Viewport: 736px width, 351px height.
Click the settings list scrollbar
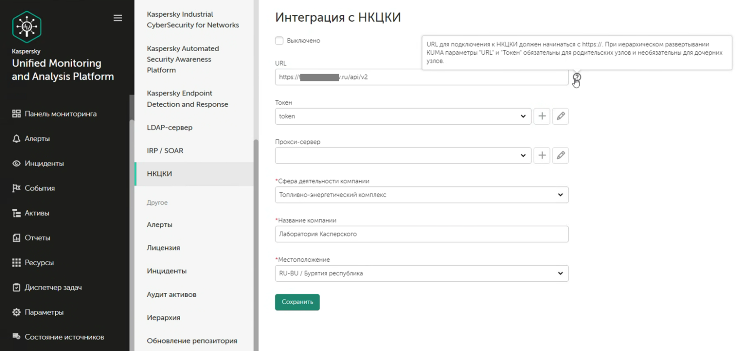[x=256, y=245]
